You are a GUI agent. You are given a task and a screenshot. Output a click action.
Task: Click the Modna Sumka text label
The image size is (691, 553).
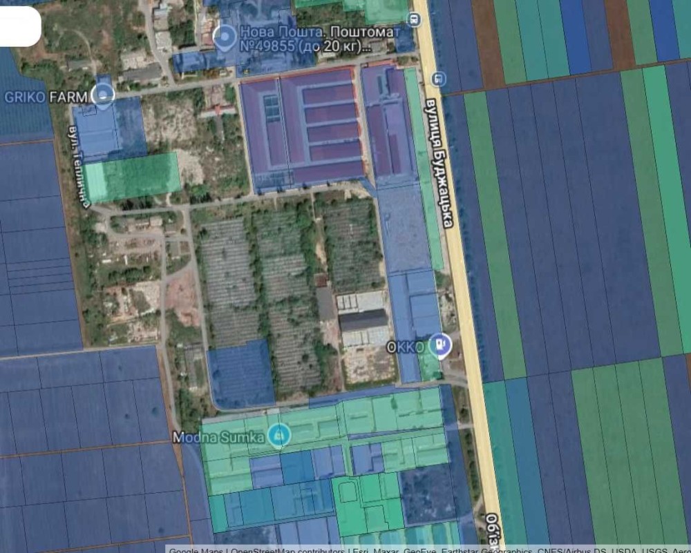click(218, 437)
